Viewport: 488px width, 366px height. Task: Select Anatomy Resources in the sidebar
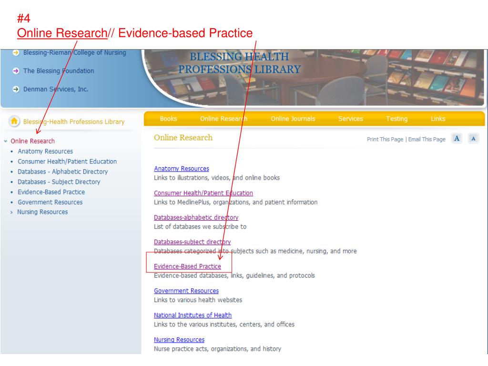[45, 151]
